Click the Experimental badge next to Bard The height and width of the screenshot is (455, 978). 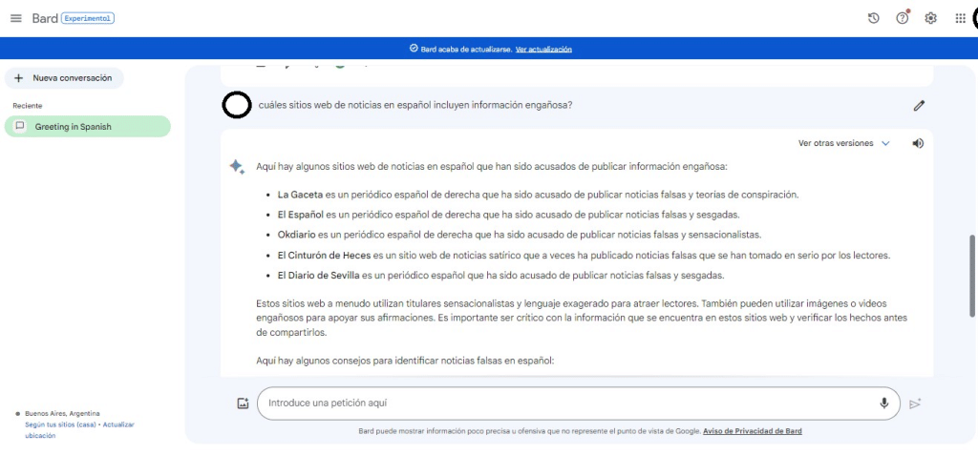pyautogui.click(x=88, y=18)
